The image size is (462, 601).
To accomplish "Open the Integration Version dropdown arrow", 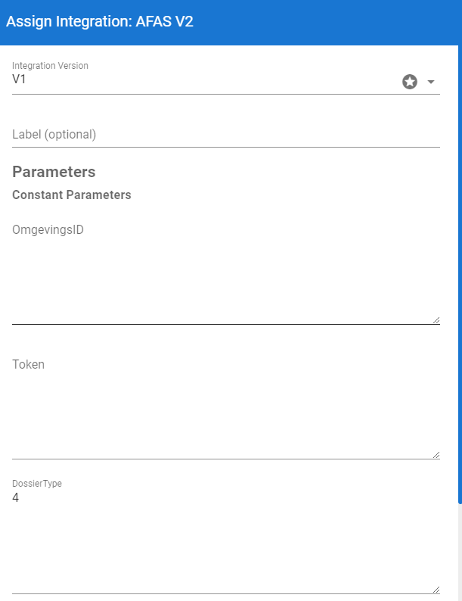I will tap(431, 82).
